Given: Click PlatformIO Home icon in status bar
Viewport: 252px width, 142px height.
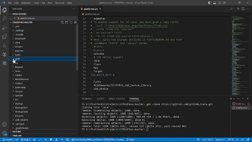Looking at the screenshot, I should (x=34, y=140).
